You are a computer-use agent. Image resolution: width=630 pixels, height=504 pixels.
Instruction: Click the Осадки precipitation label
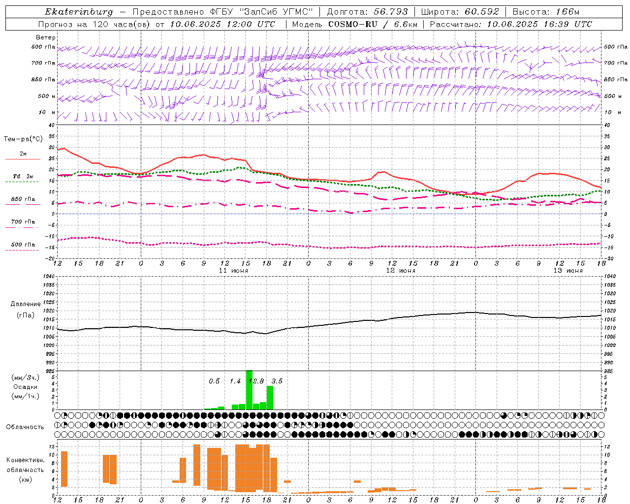[x=25, y=387]
